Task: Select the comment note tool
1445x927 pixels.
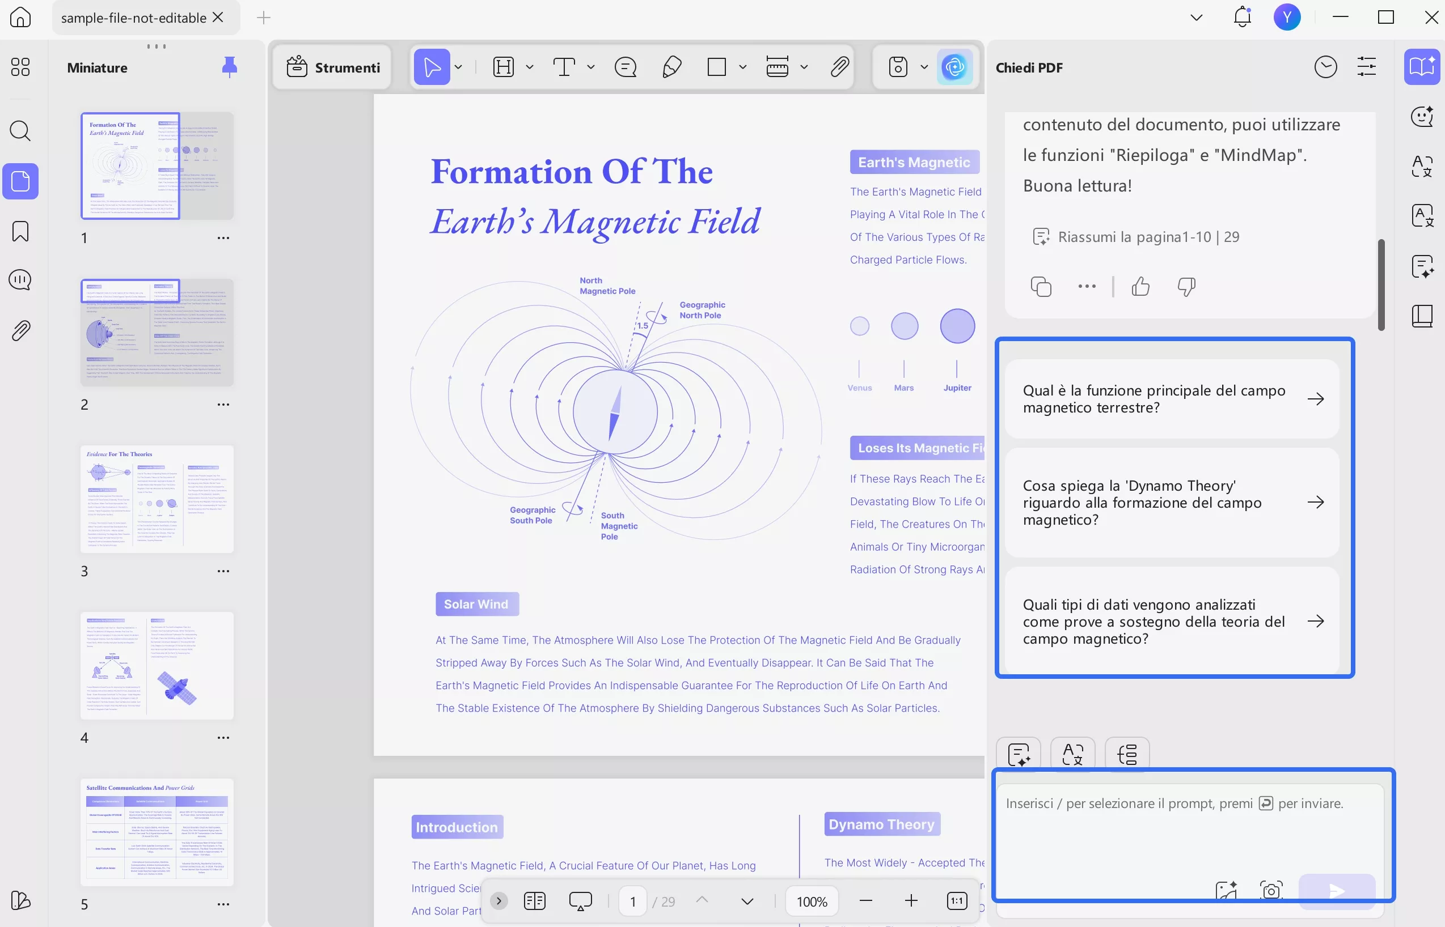Action: 625,67
